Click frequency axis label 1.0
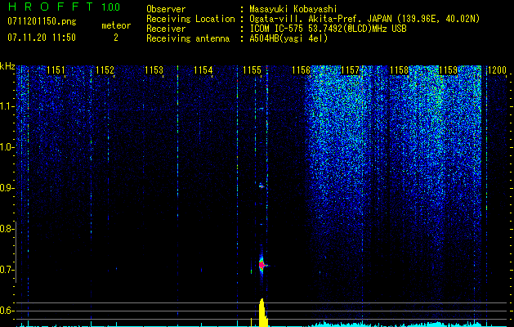This screenshot has width=514, height=327. [x=6, y=147]
